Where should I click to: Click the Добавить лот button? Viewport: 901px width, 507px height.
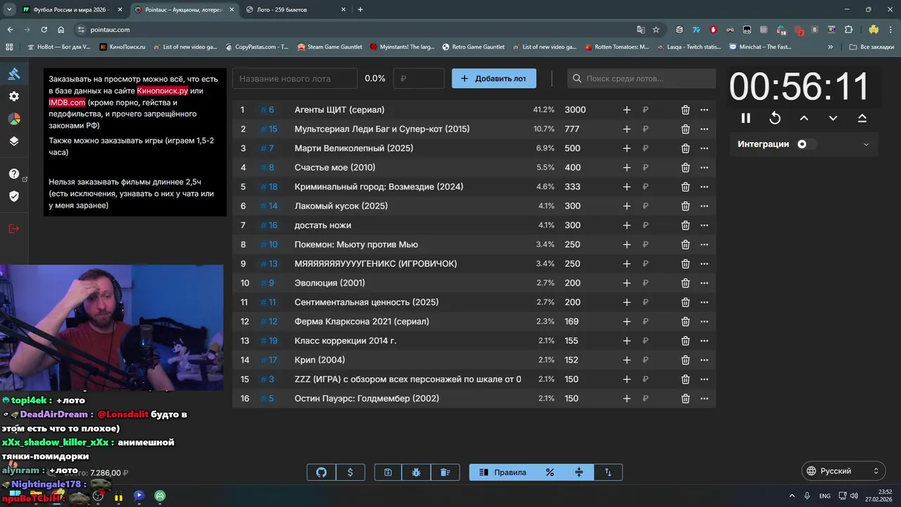(x=493, y=79)
